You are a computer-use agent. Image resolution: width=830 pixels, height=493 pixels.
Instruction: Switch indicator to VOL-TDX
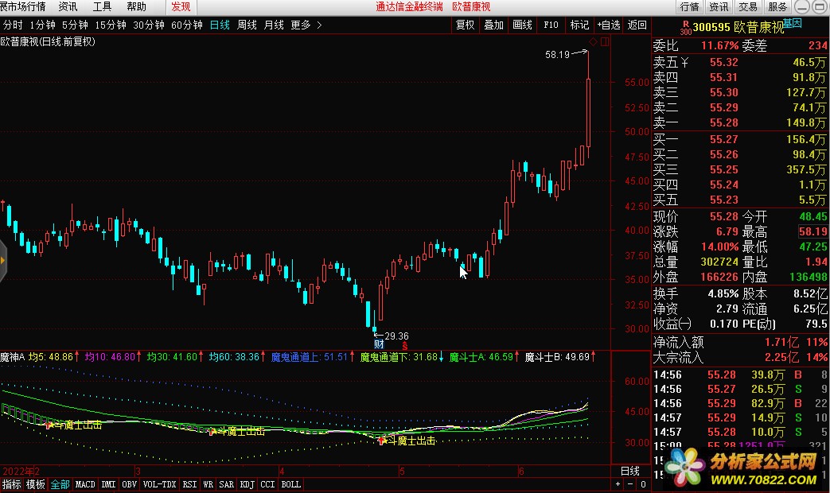pos(159,484)
